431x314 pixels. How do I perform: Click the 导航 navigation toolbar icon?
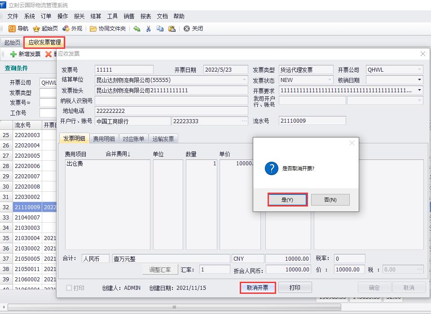(12, 29)
